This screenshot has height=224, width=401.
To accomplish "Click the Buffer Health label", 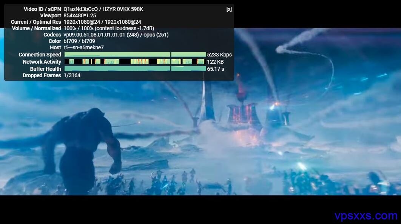I will point(45,69).
